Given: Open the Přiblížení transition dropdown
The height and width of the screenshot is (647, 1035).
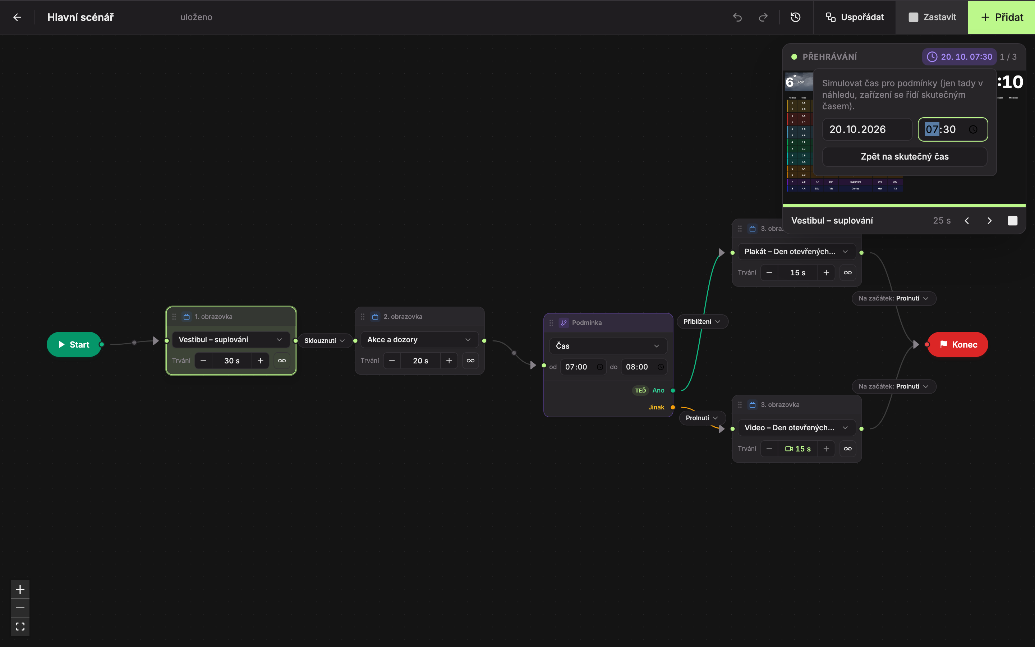Looking at the screenshot, I should (x=702, y=322).
